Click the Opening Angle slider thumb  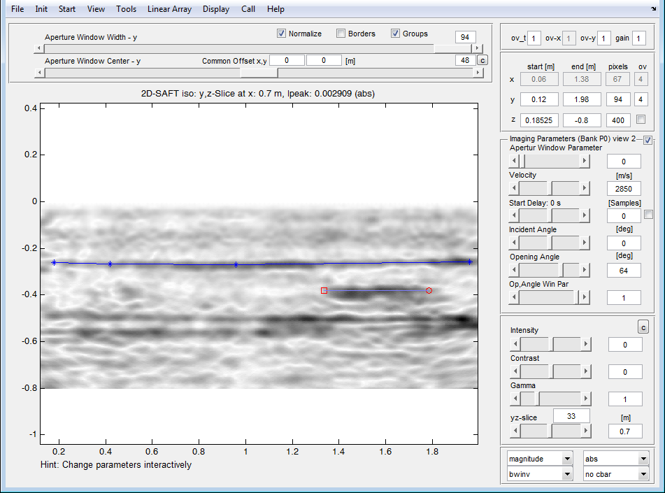click(x=561, y=270)
